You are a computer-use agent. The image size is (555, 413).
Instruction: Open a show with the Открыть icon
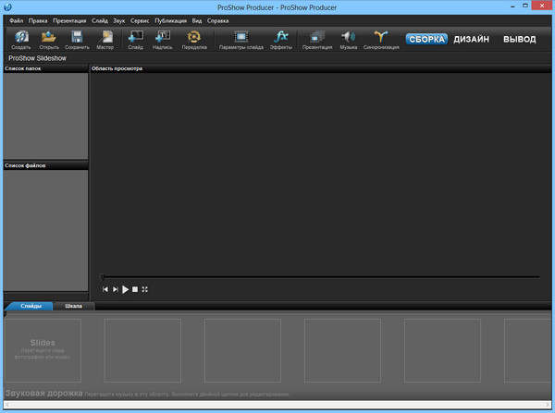(49, 38)
